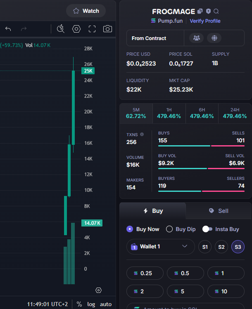252x309 pixels.
Task: Choose the 2 SOL amount
Action: [x=145, y=291]
